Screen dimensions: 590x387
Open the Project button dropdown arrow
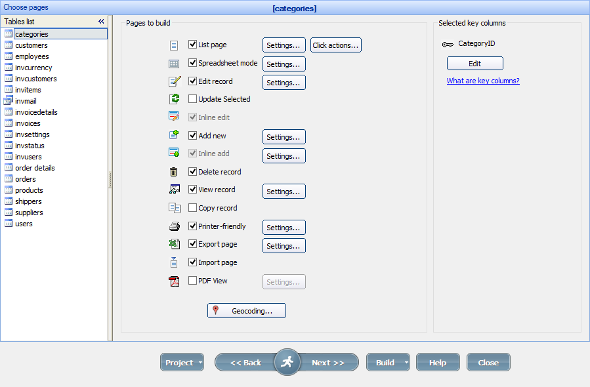(x=200, y=363)
